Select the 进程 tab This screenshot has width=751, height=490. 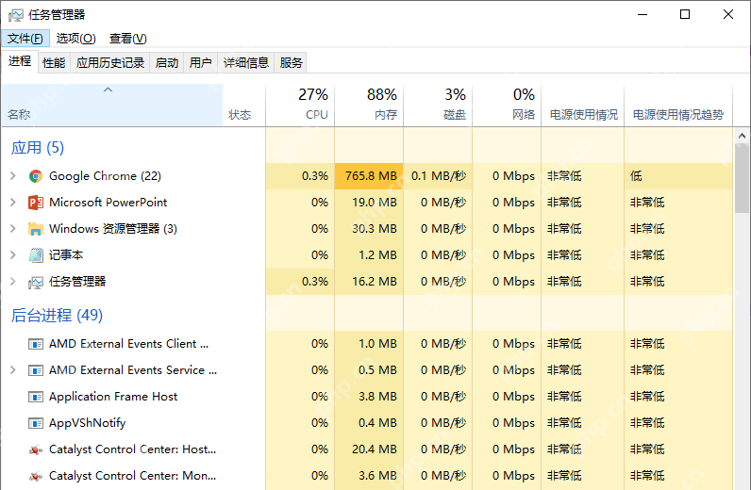point(20,61)
